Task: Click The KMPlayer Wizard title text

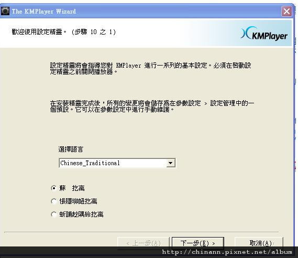Action: coord(44,12)
